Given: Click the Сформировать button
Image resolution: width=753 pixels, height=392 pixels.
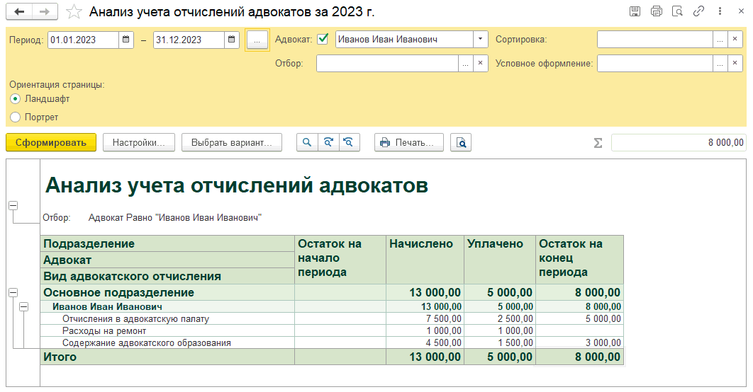Looking at the screenshot, I should pos(50,142).
